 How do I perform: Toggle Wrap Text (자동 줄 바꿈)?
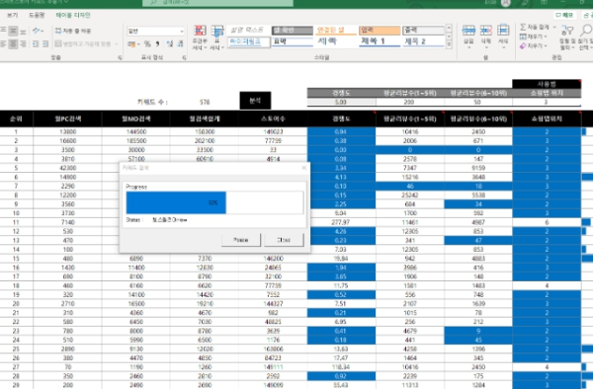pos(73,31)
